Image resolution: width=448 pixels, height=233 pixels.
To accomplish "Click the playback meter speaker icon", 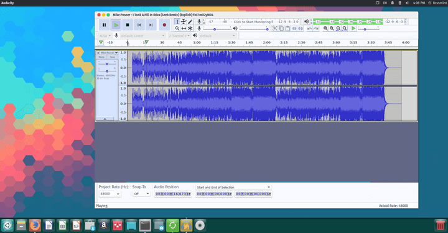I will click(x=306, y=21).
